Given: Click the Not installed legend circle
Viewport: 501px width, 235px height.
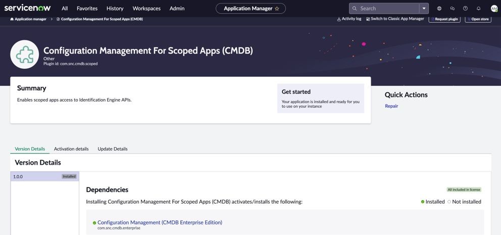Looking at the screenshot, I should coord(449,202).
